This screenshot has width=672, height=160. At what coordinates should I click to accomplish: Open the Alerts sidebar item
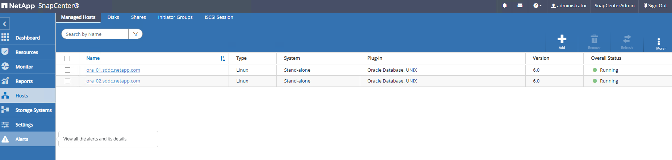click(22, 139)
